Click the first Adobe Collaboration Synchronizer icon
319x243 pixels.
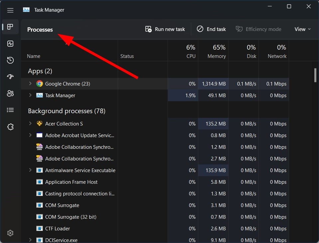(x=40, y=147)
